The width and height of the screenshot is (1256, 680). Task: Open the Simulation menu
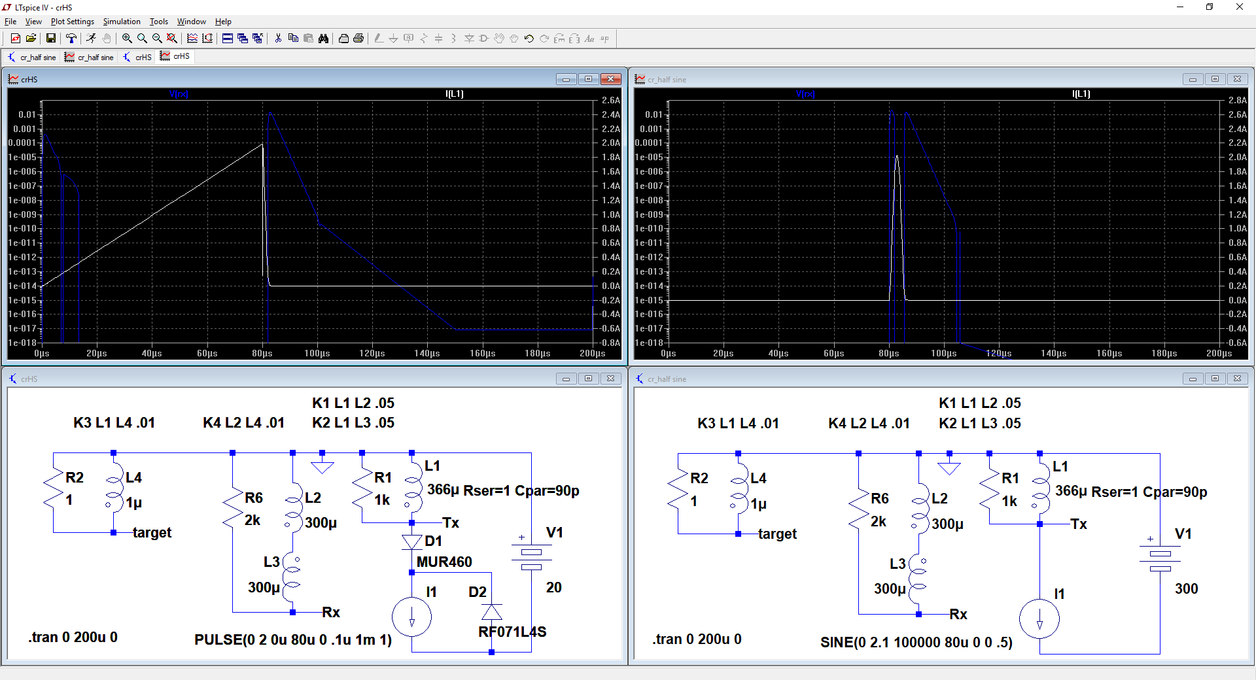click(x=122, y=22)
